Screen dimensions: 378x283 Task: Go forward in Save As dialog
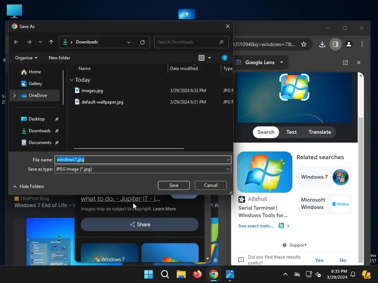[29, 42]
